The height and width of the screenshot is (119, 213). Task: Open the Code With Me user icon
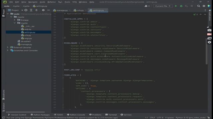pyautogui.click(x=147, y=6)
